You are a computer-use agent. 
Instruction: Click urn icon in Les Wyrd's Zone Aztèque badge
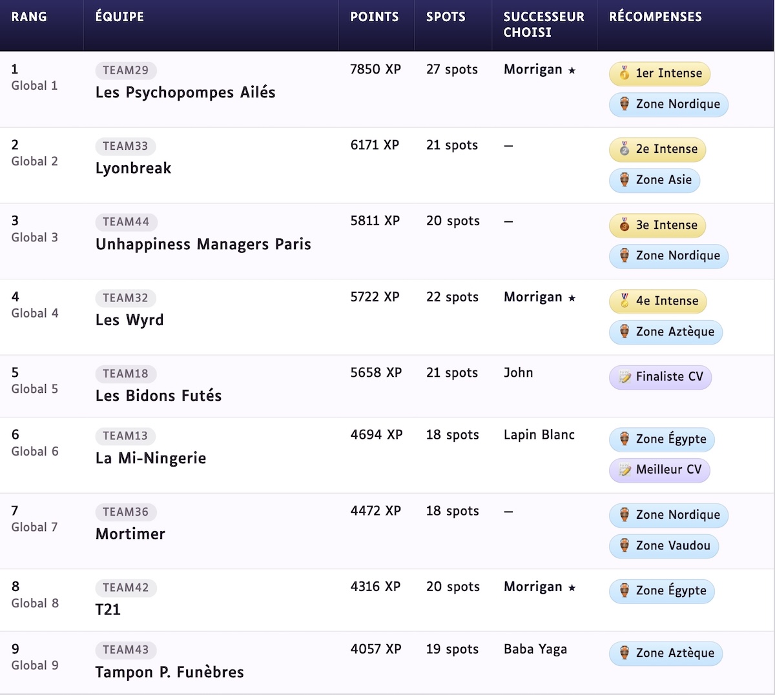coord(625,332)
